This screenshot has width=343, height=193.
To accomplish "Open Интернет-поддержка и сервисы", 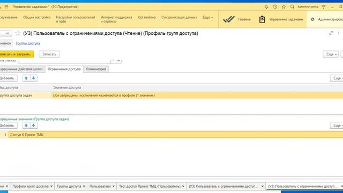I will click(x=116, y=19).
